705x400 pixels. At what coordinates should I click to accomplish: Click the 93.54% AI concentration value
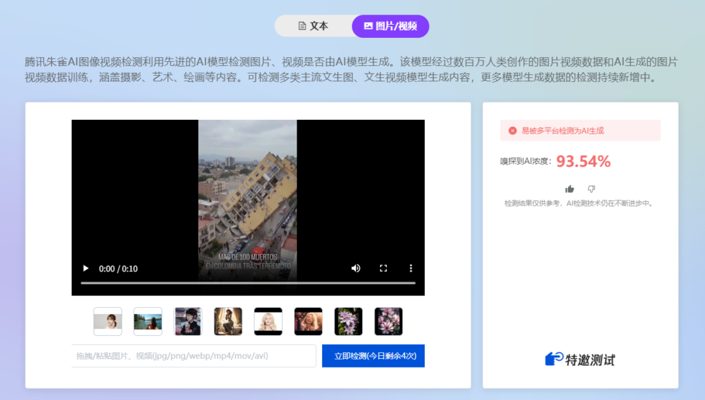point(583,161)
